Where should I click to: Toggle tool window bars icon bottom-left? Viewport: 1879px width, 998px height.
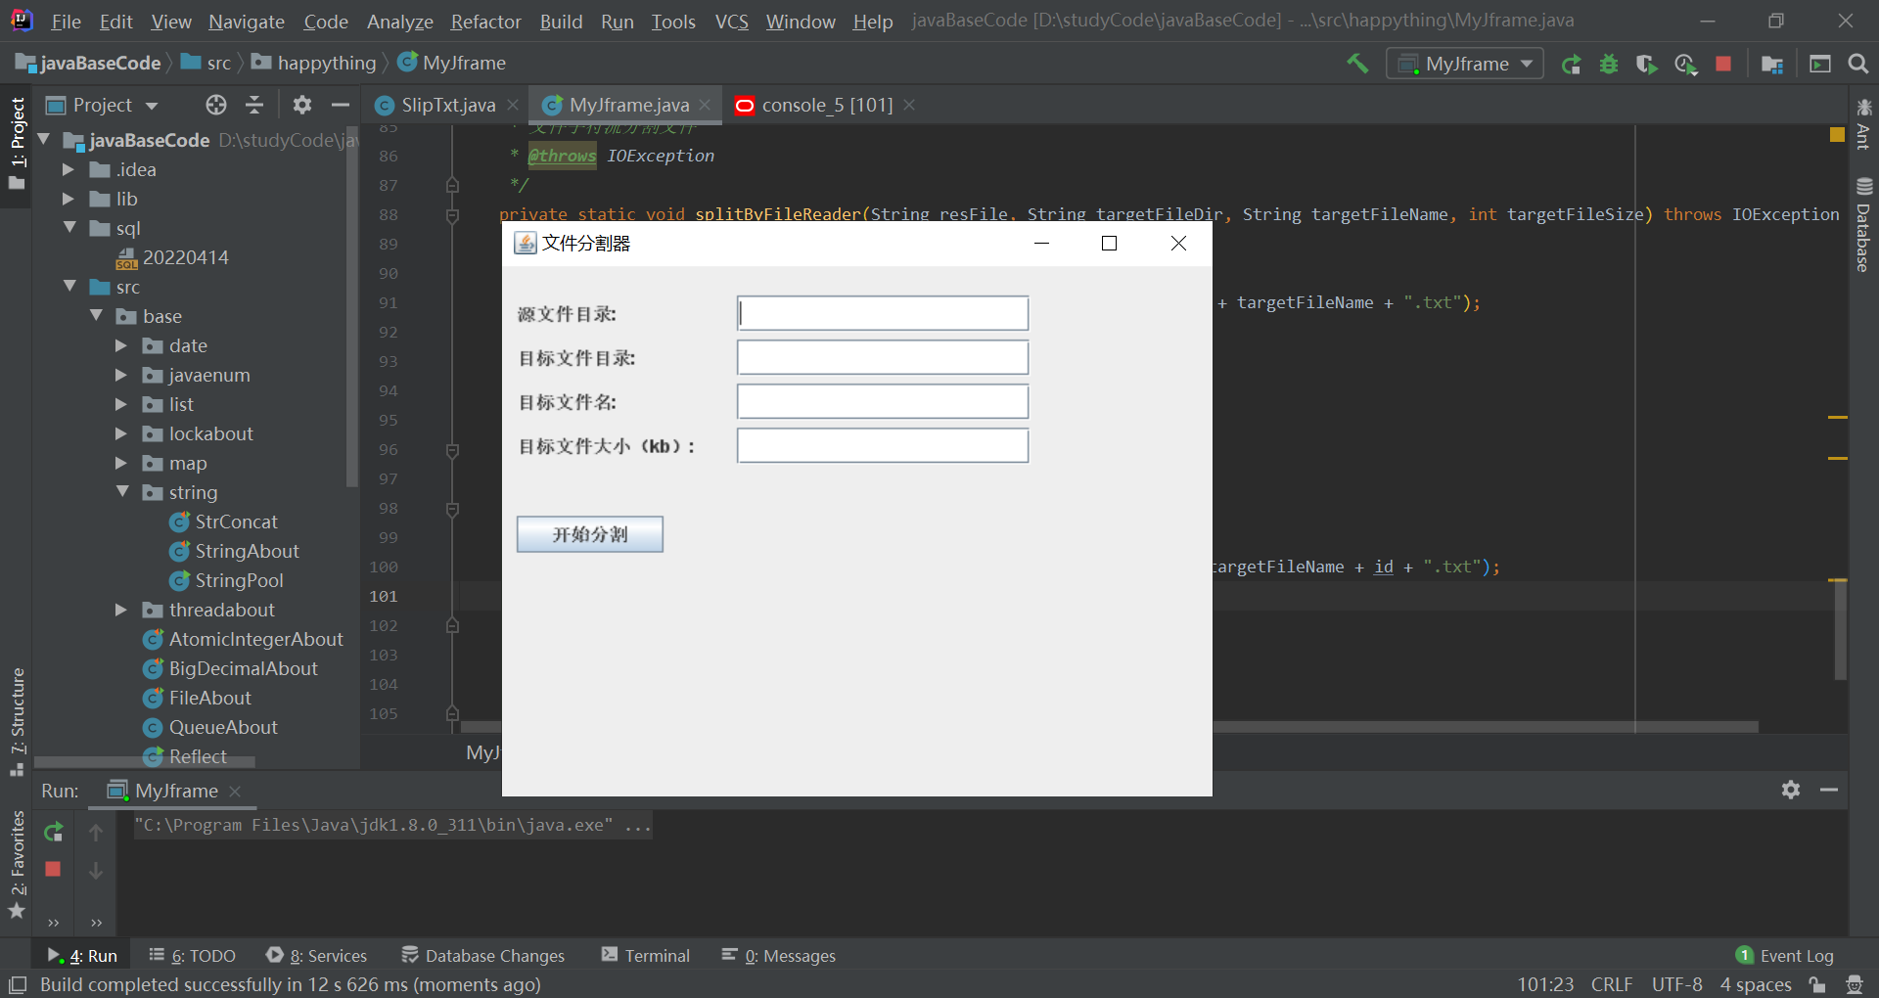tap(17, 984)
